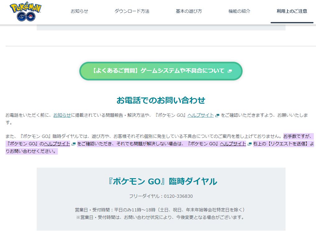Select the active 利用上のご注意 tab
Image resolution: width=316 pixels, height=235 pixels.
pyautogui.click(x=292, y=11)
